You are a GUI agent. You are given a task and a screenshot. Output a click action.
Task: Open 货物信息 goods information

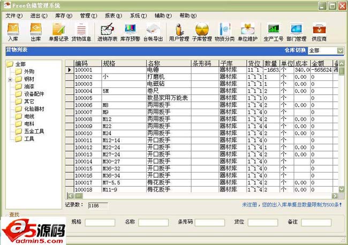click(x=81, y=32)
